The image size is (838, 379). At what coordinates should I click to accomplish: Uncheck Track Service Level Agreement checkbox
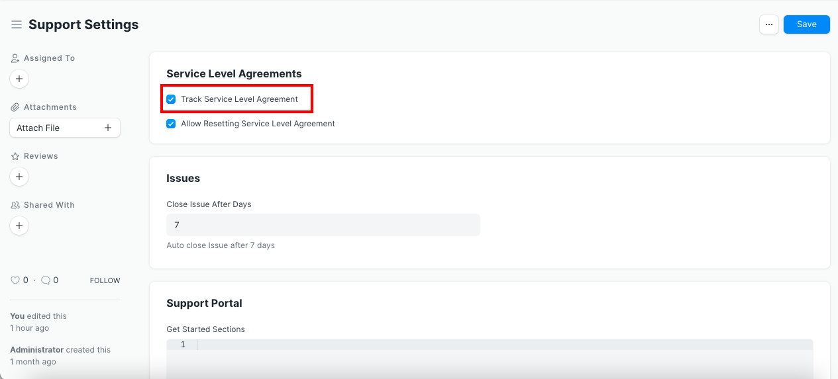[171, 99]
